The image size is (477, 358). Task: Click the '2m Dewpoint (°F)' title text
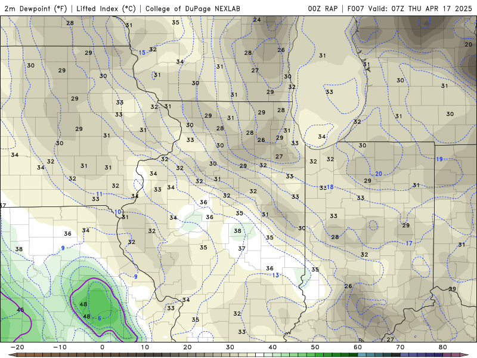[x=36, y=8]
